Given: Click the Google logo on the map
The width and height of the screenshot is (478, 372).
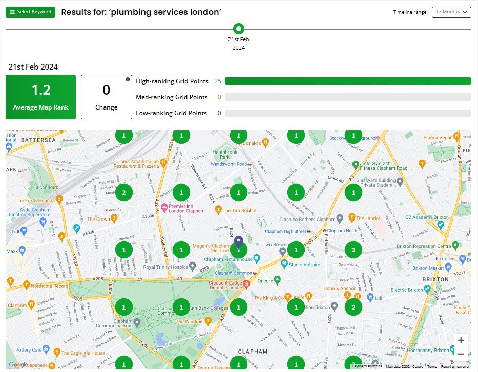Looking at the screenshot, I should 18,365.
